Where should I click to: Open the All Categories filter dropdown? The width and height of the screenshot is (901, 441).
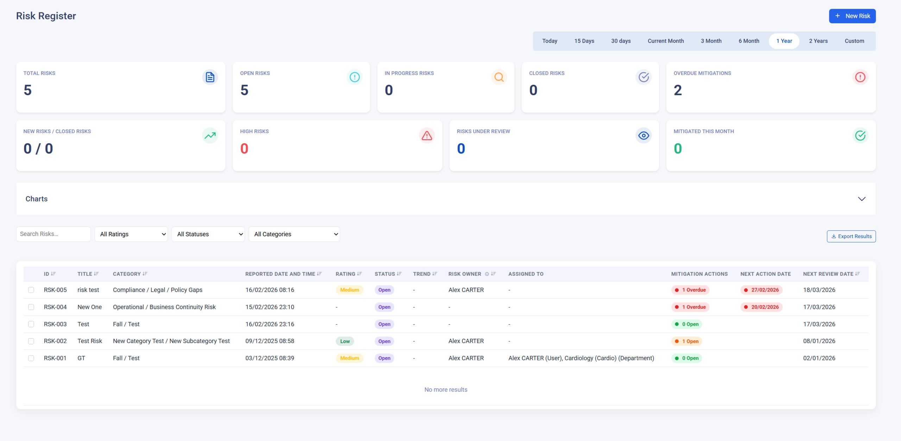[294, 234]
